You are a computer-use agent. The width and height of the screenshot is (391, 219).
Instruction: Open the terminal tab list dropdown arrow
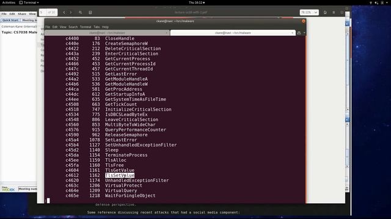click(304, 33)
